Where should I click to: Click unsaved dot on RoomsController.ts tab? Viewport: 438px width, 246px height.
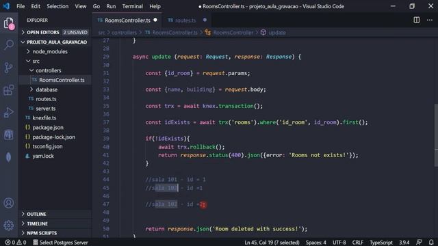pyautogui.click(x=155, y=20)
